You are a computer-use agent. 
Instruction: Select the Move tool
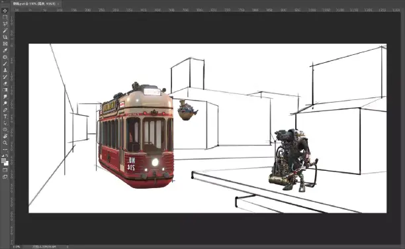coord(5,11)
